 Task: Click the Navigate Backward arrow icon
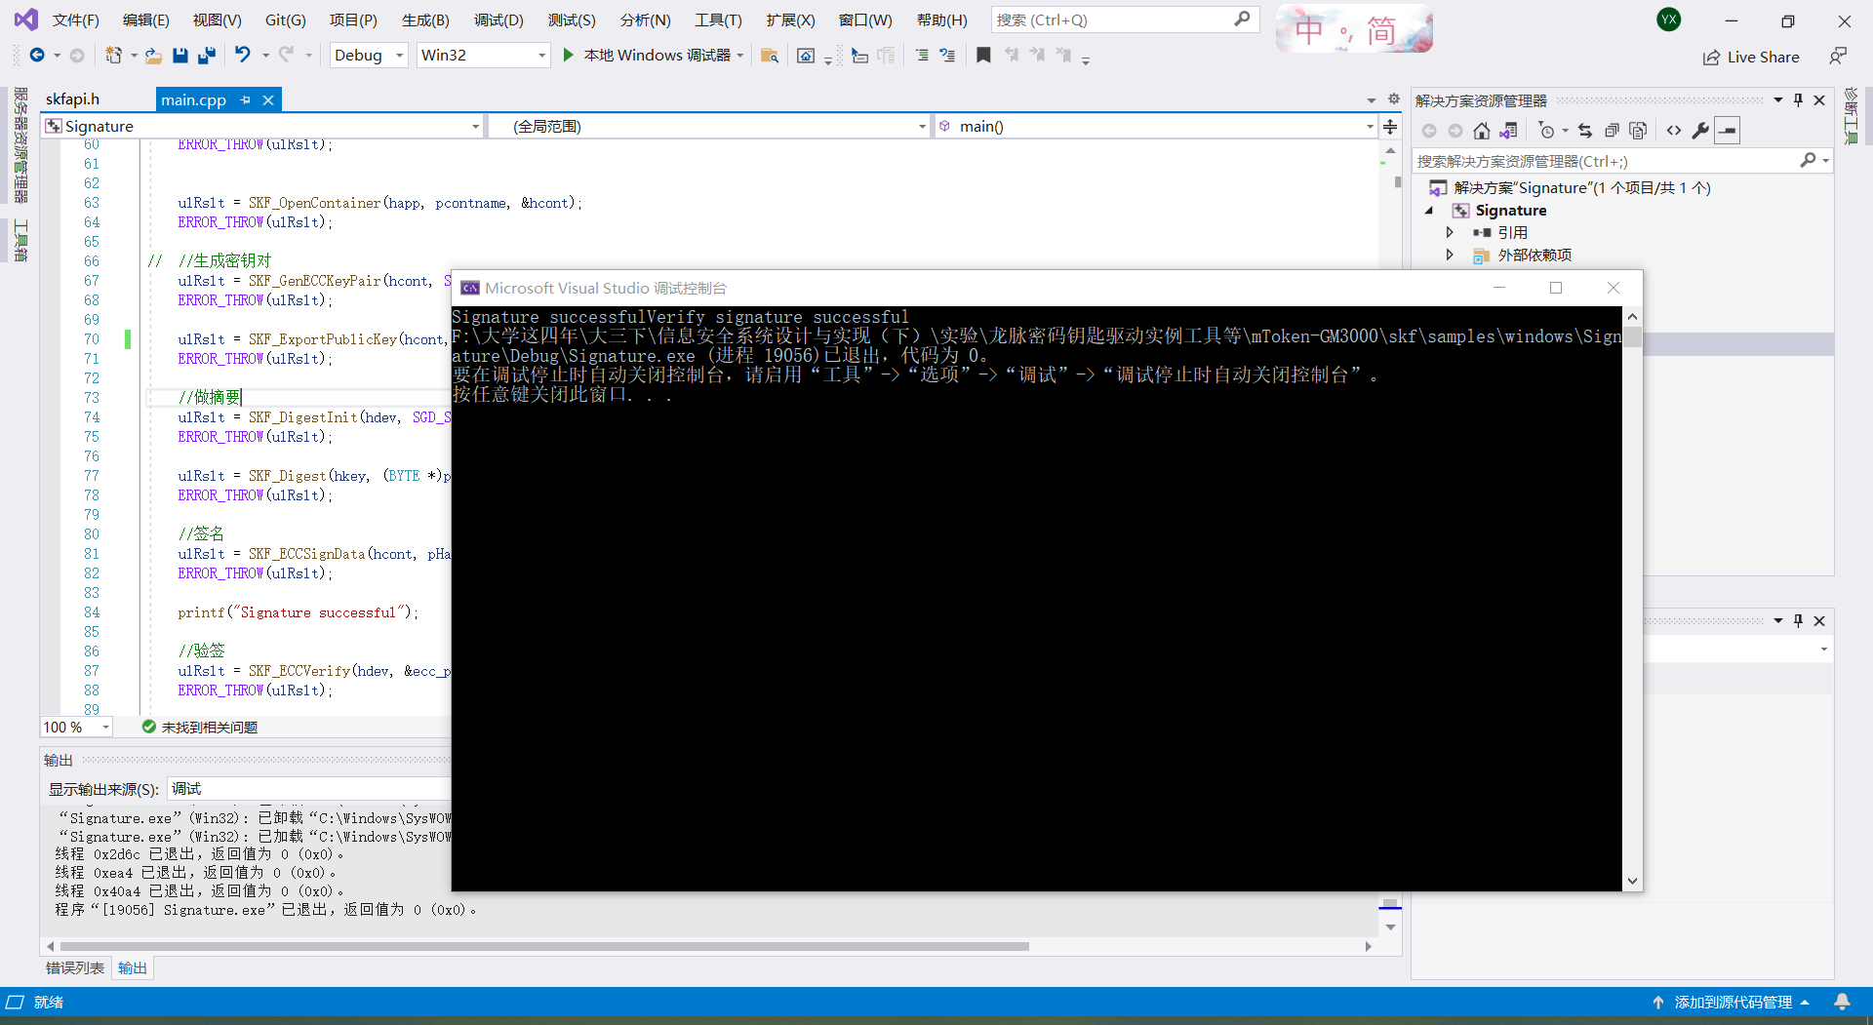(37, 56)
